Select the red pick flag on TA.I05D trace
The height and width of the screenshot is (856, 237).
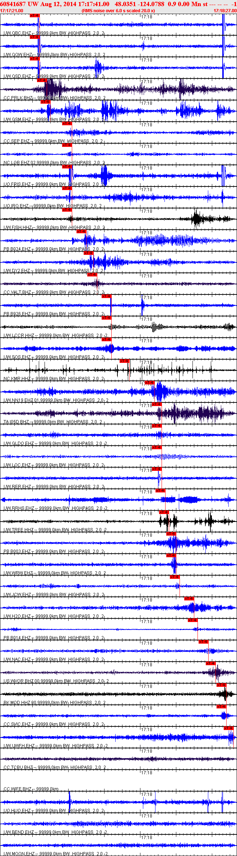click(157, 404)
